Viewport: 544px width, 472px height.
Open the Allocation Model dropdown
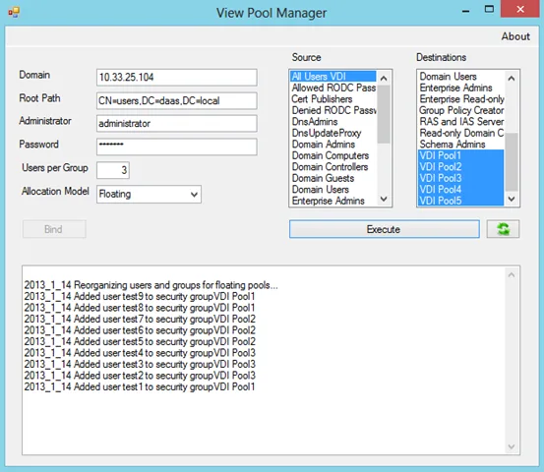tap(149, 194)
